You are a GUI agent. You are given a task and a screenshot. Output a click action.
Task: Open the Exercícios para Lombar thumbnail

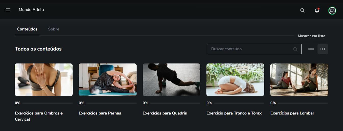coord(299,80)
